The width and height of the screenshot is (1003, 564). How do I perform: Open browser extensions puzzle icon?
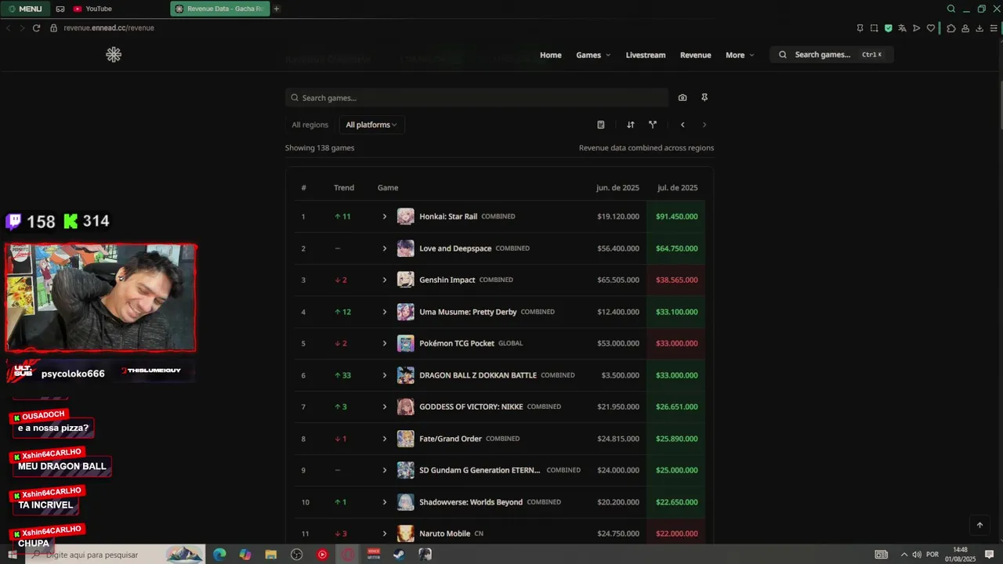click(x=951, y=28)
